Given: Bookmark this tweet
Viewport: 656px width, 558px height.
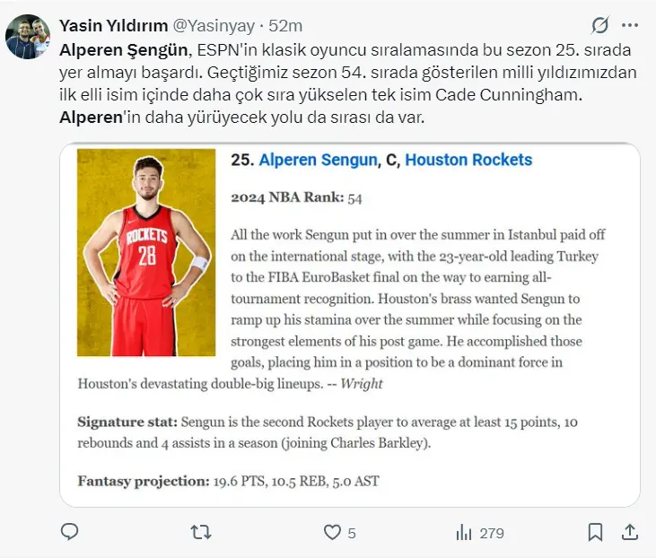Looking at the screenshot, I should pos(595,532).
